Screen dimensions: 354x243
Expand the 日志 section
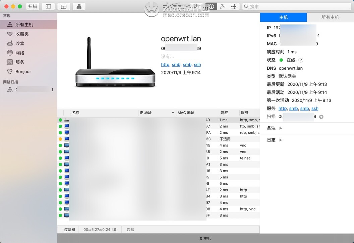coord(281,140)
